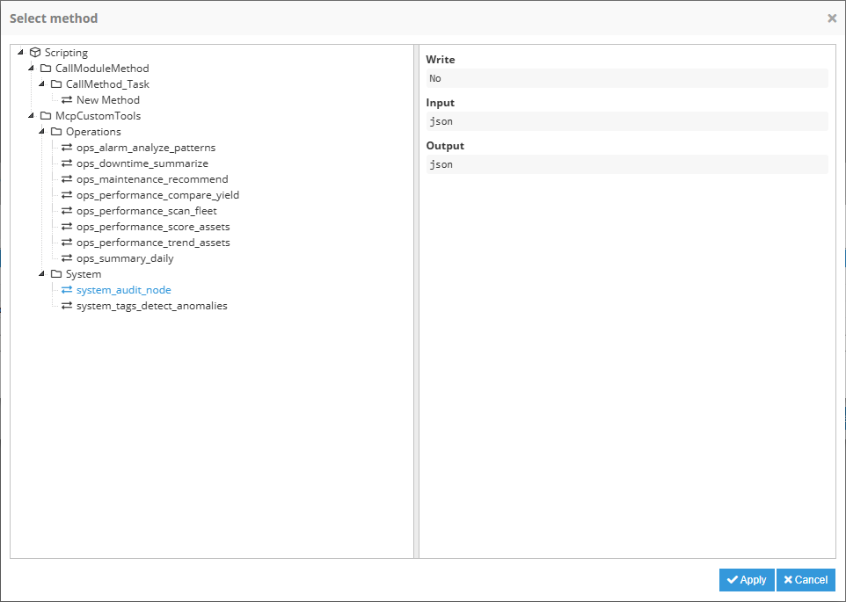Viewport: 846px width, 602px height.
Task: Click the ops_downtime_summarize method icon
Action: 67,163
